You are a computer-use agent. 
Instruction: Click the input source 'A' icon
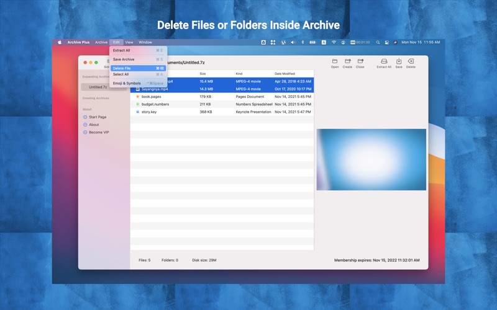point(324,42)
